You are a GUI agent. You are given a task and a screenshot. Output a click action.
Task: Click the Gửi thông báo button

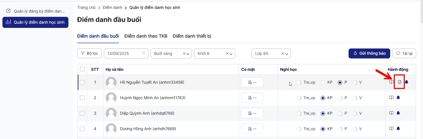point(369,53)
